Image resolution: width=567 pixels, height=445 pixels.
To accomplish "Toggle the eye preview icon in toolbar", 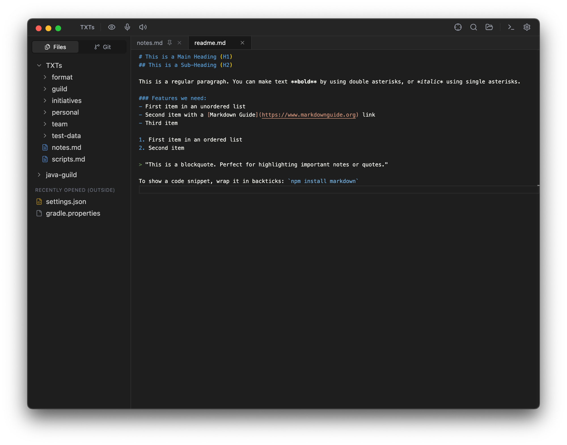I will click(x=111, y=27).
